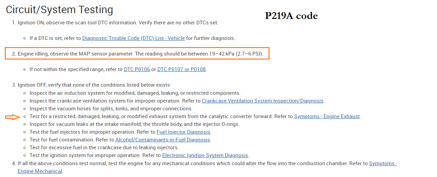
Task: Click the P219A code label
Action: point(291,16)
